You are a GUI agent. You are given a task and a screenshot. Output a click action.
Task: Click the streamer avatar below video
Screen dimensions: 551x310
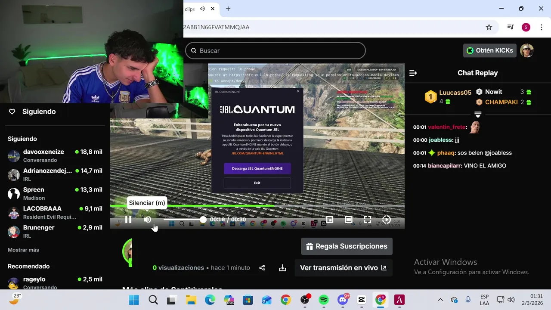[x=127, y=252]
